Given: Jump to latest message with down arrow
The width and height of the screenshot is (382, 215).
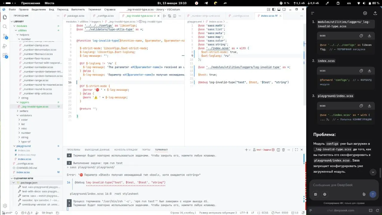Looking at the screenshot, I should (x=373, y=172).
